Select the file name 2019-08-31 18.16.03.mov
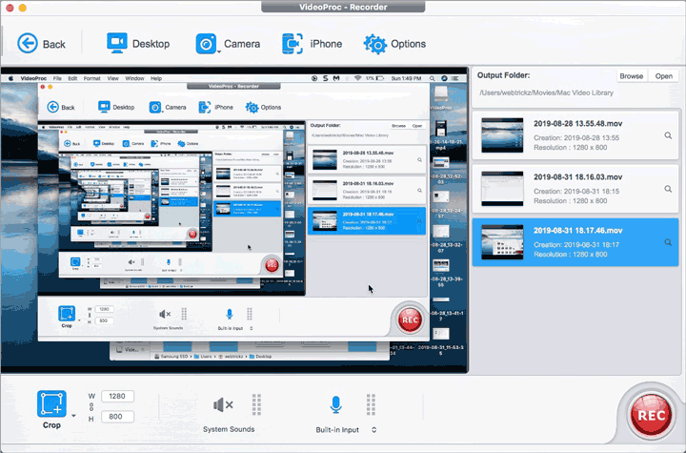Viewport: 686px width, 453px height. click(x=577, y=177)
